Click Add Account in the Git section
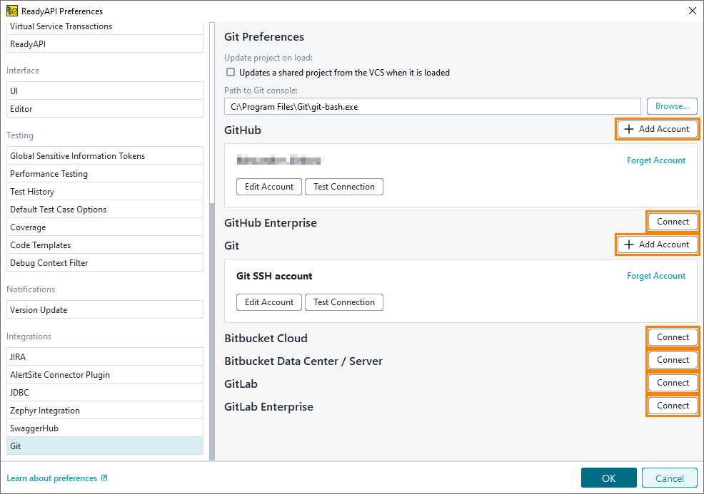Image resolution: width=704 pixels, height=494 pixels. click(658, 245)
